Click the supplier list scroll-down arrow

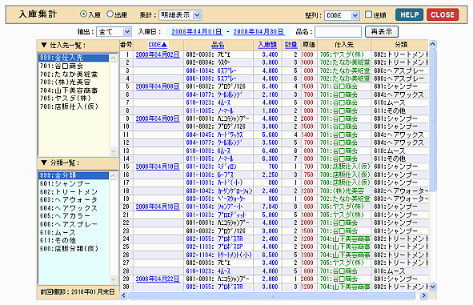114,150
